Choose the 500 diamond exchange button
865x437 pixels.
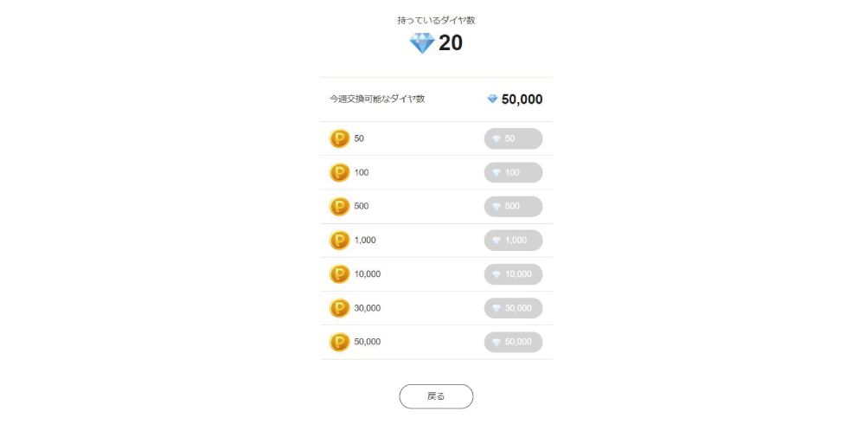513,206
